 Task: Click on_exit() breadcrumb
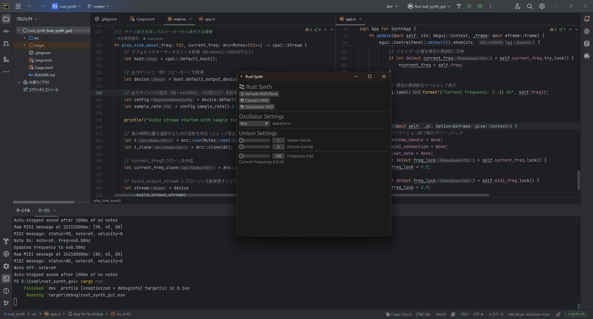(121, 314)
